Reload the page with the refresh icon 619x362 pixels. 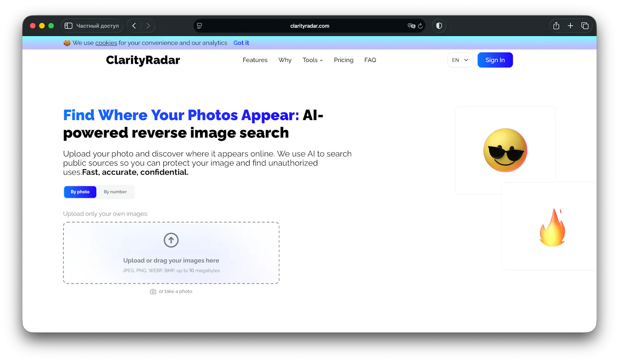[420, 26]
